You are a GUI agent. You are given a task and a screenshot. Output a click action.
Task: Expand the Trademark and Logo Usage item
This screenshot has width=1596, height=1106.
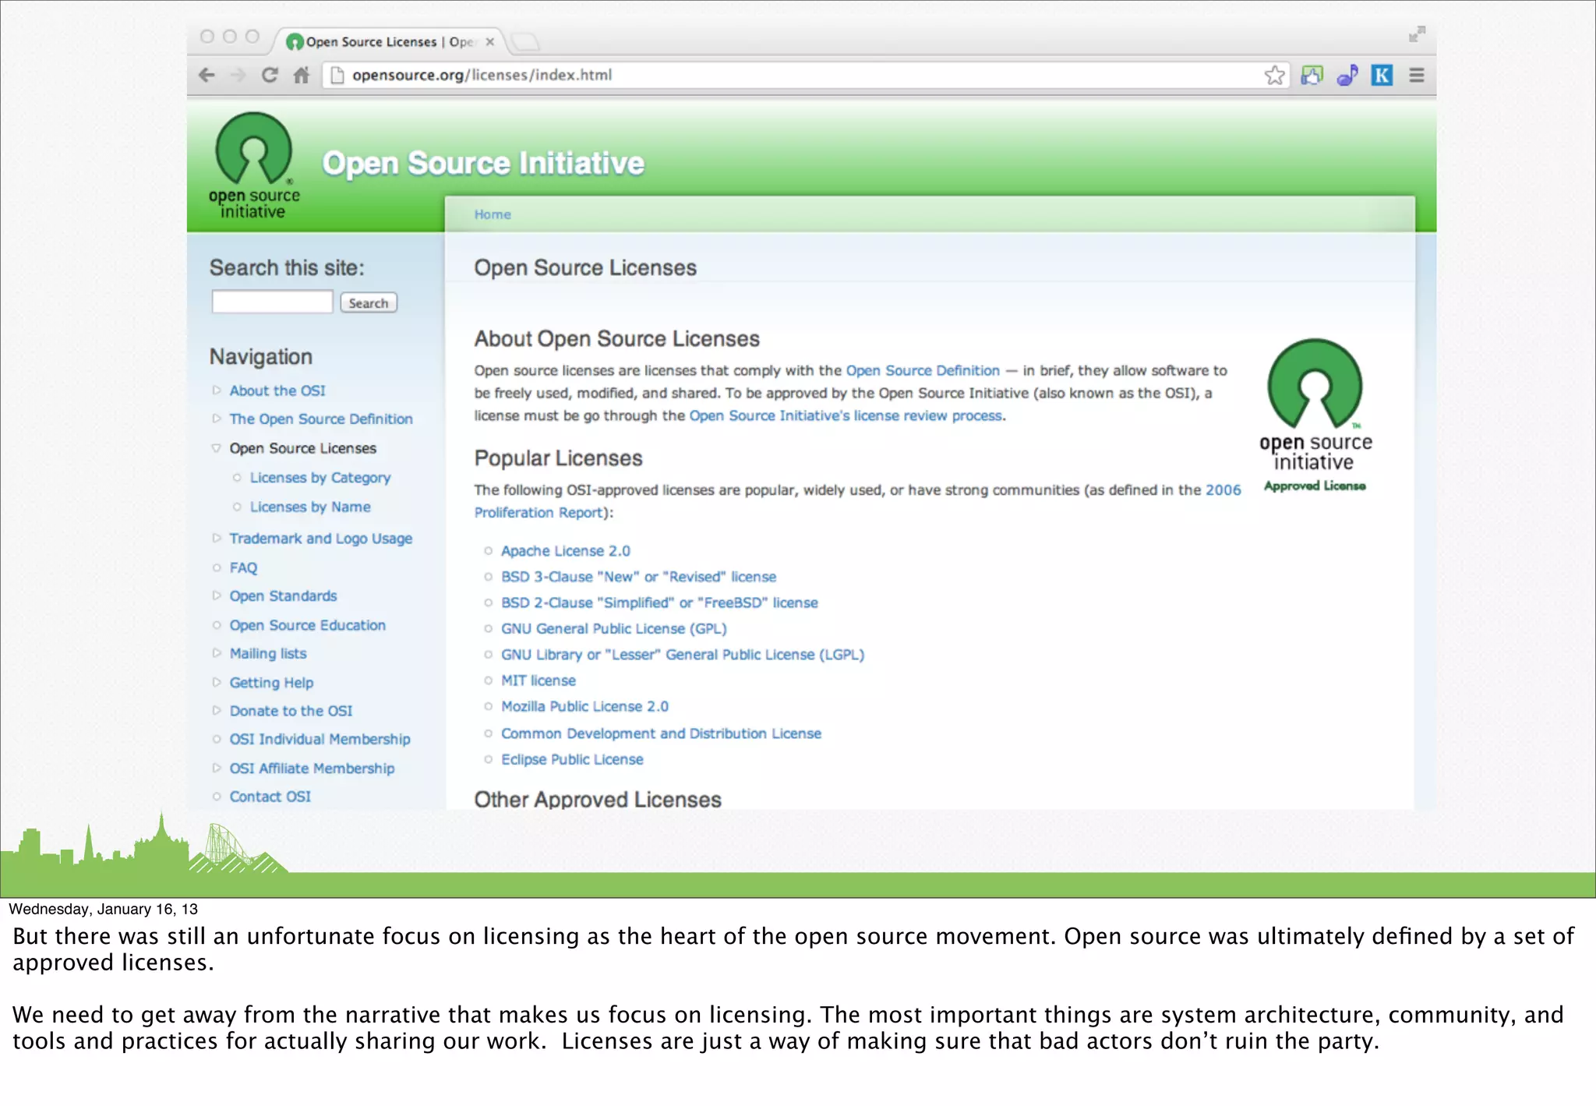217,539
